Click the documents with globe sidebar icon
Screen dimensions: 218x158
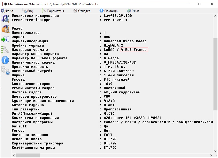[5, 70]
